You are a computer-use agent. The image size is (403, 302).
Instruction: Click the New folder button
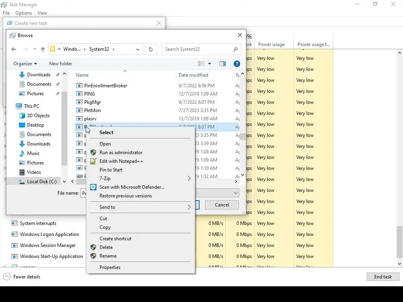[x=61, y=64]
